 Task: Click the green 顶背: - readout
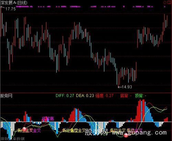pyautogui.click(x=141, y=96)
